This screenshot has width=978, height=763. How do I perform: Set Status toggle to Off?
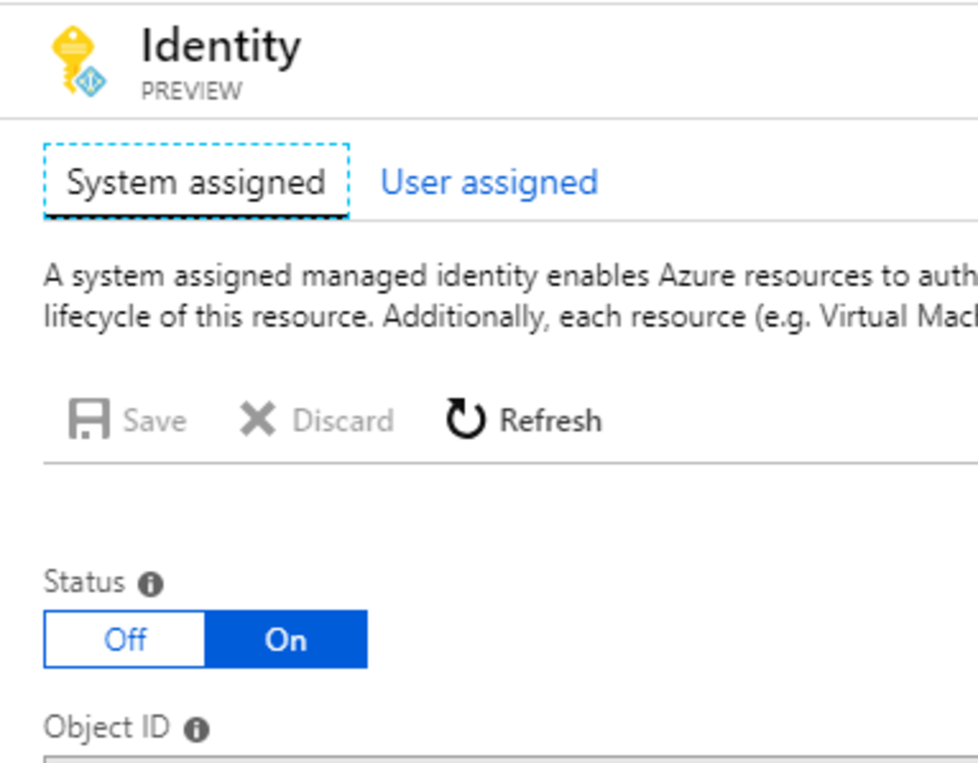[125, 639]
